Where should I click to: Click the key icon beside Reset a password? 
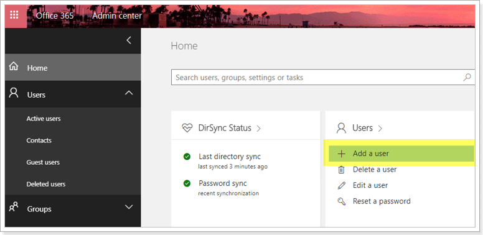341,201
